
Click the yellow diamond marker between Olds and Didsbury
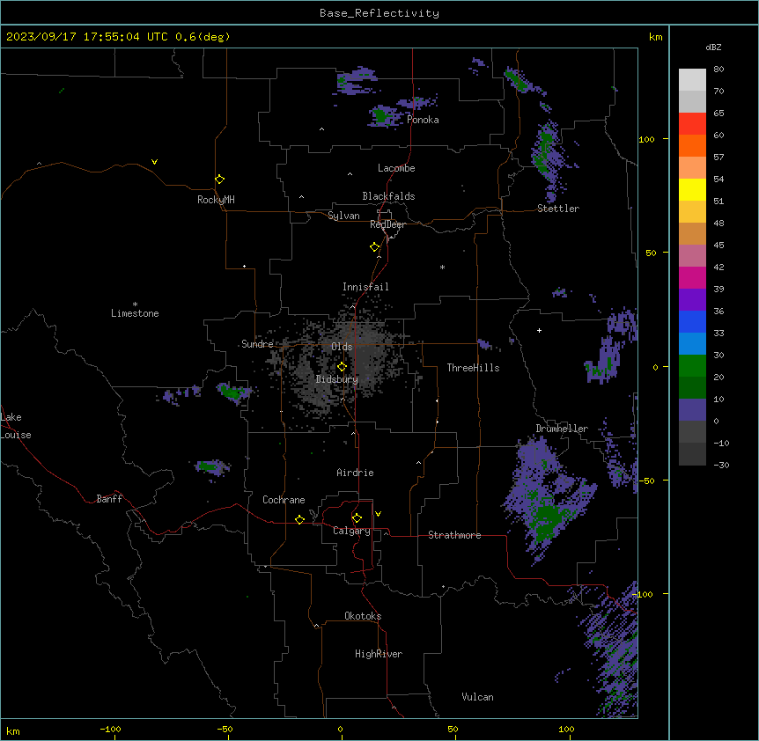pyautogui.click(x=342, y=367)
